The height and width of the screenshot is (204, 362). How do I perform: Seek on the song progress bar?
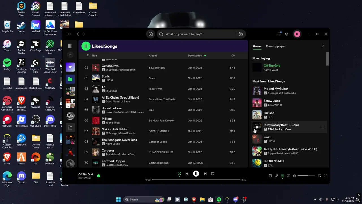point(196,180)
